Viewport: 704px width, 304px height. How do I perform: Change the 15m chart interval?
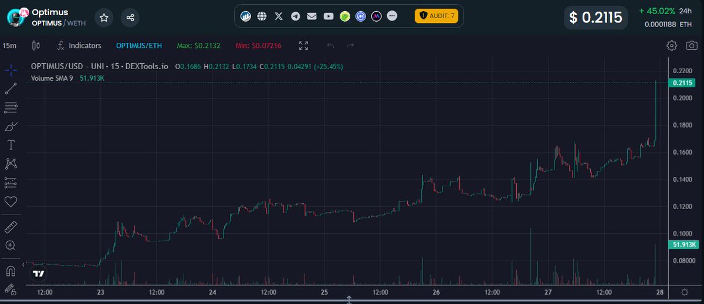9,45
